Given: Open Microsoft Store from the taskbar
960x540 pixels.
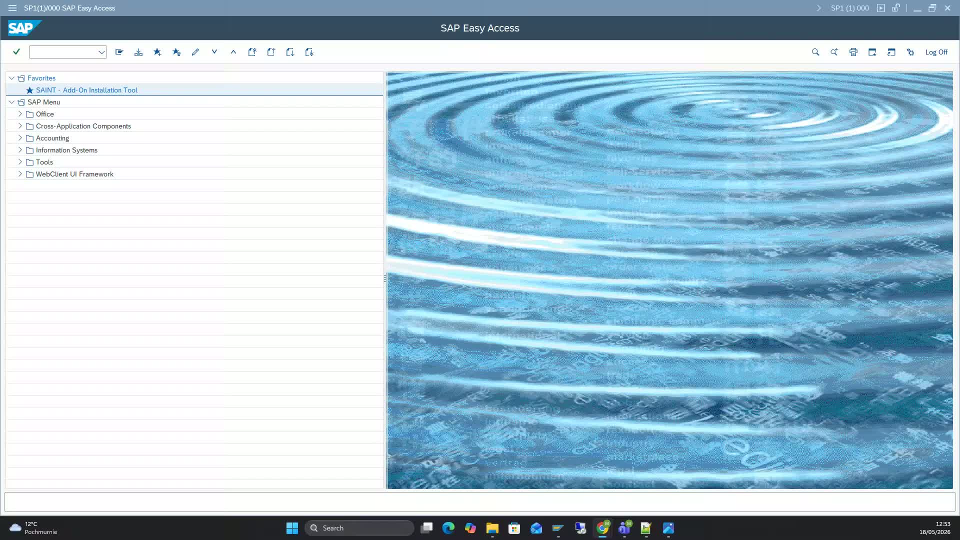Looking at the screenshot, I should pyautogui.click(x=514, y=528).
